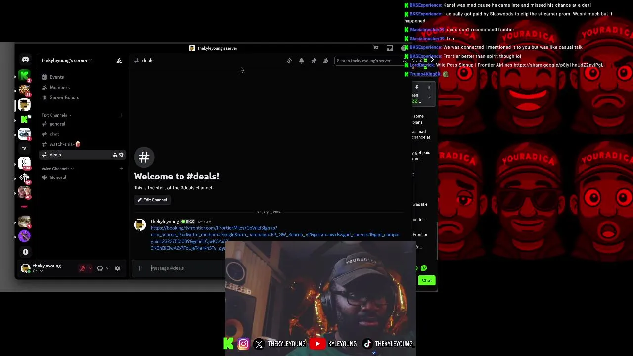The width and height of the screenshot is (633, 356).
Task: Unmute the microphone in user panel
Action: [83, 268]
